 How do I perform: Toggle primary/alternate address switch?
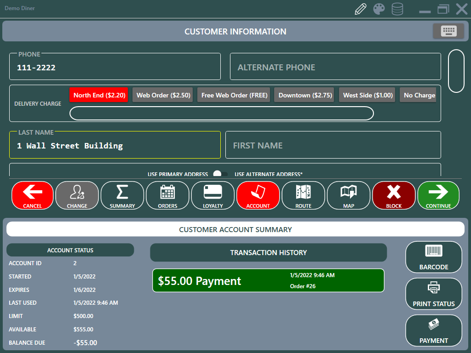[221, 174]
